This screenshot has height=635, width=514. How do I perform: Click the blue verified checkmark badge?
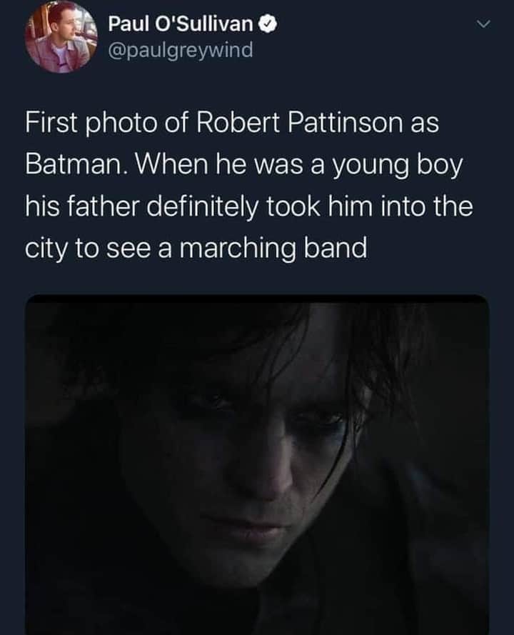click(268, 25)
